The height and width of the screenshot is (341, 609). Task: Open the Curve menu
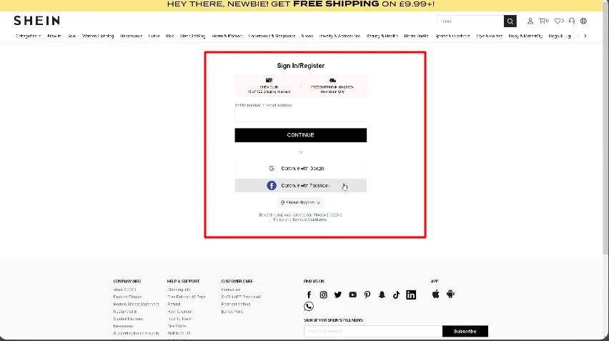154,36
